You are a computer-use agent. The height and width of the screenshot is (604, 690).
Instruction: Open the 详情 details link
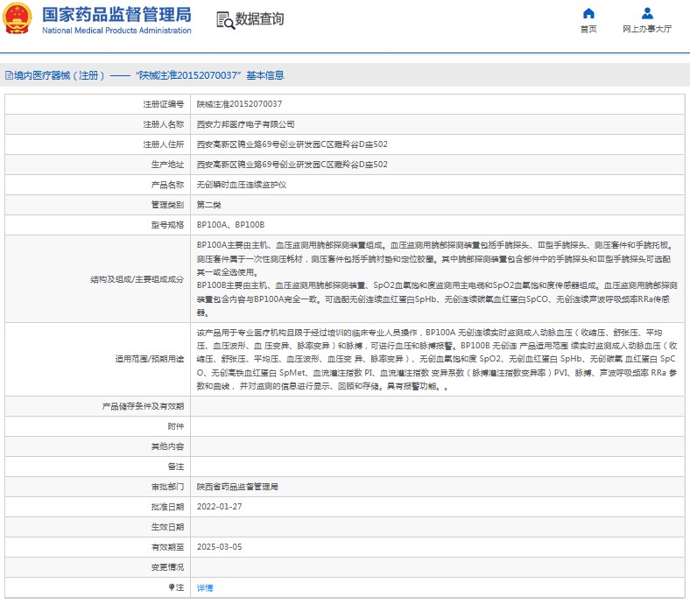pyautogui.click(x=205, y=587)
